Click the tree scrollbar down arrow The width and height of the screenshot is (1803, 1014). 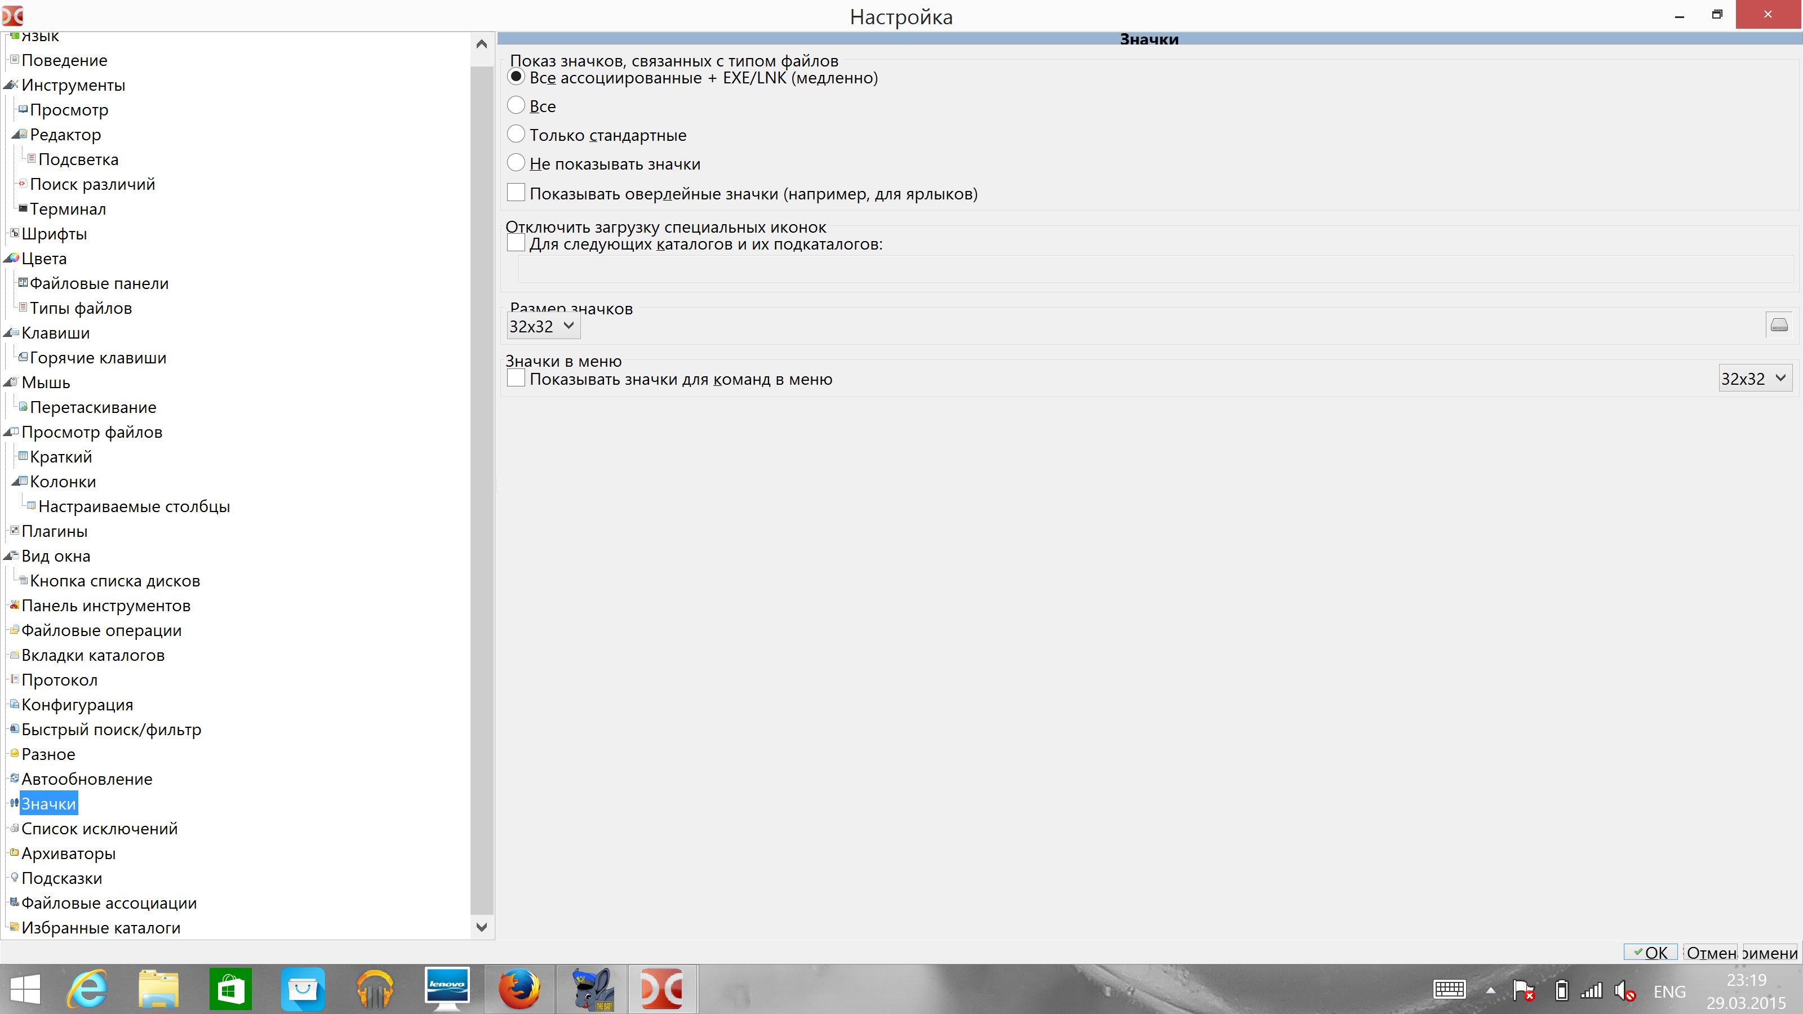(482, 927)
